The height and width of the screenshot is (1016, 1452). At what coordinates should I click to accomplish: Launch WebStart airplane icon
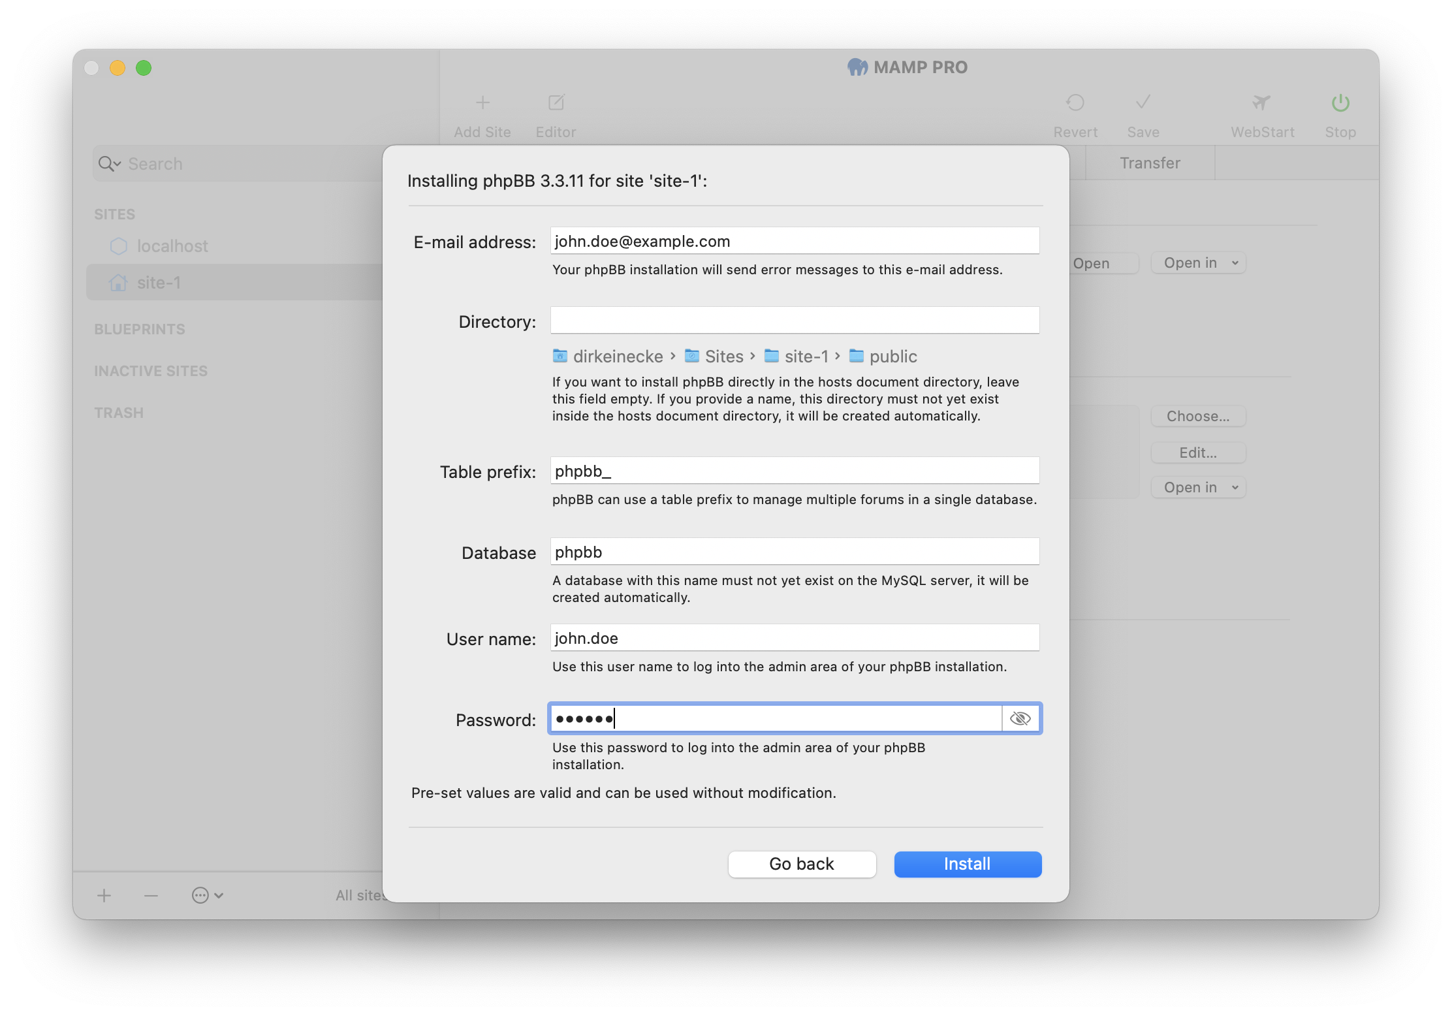pyautogui.click(x=1261, y=103)
